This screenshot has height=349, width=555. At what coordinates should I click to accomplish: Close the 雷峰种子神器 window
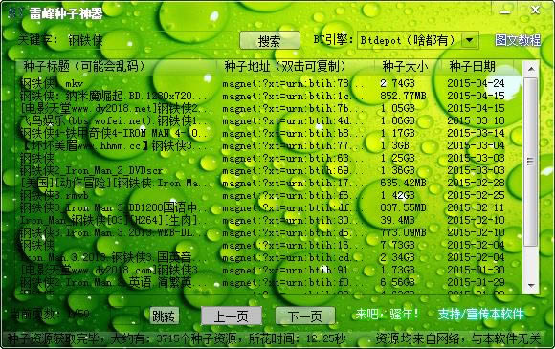535,11
